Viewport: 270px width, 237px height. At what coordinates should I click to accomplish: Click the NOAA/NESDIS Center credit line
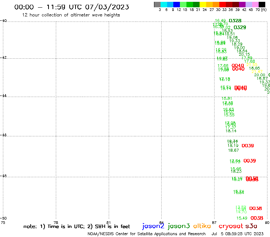147,234
